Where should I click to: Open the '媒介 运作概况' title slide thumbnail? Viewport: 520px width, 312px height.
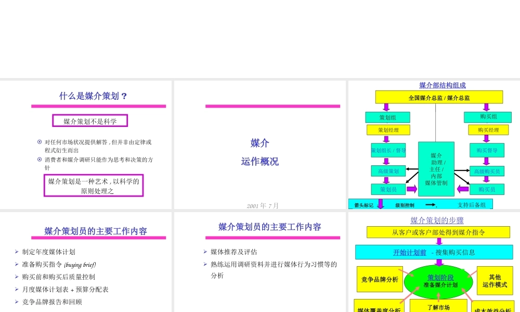[x=260, y=145]
